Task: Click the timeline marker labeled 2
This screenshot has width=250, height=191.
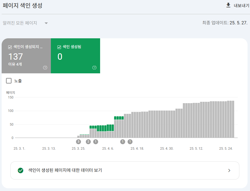Action: 88,141
